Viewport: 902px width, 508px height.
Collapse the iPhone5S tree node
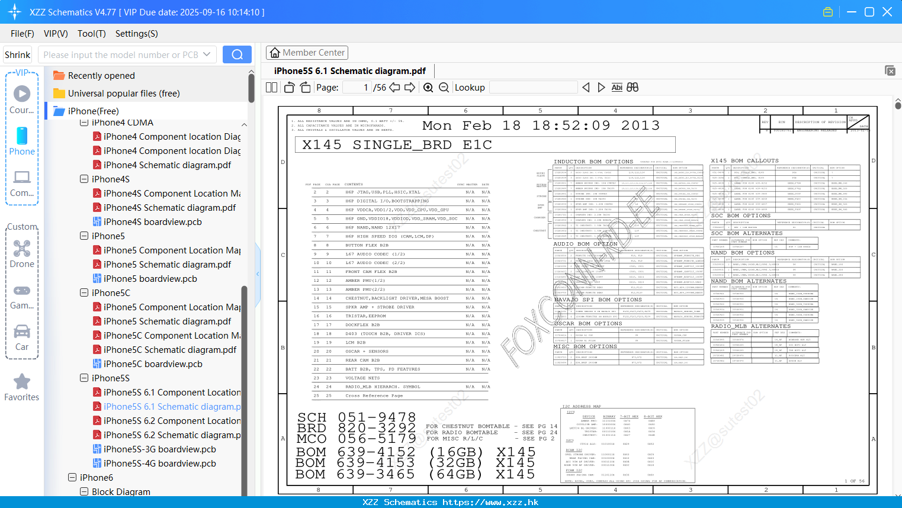tap(84, 378)
